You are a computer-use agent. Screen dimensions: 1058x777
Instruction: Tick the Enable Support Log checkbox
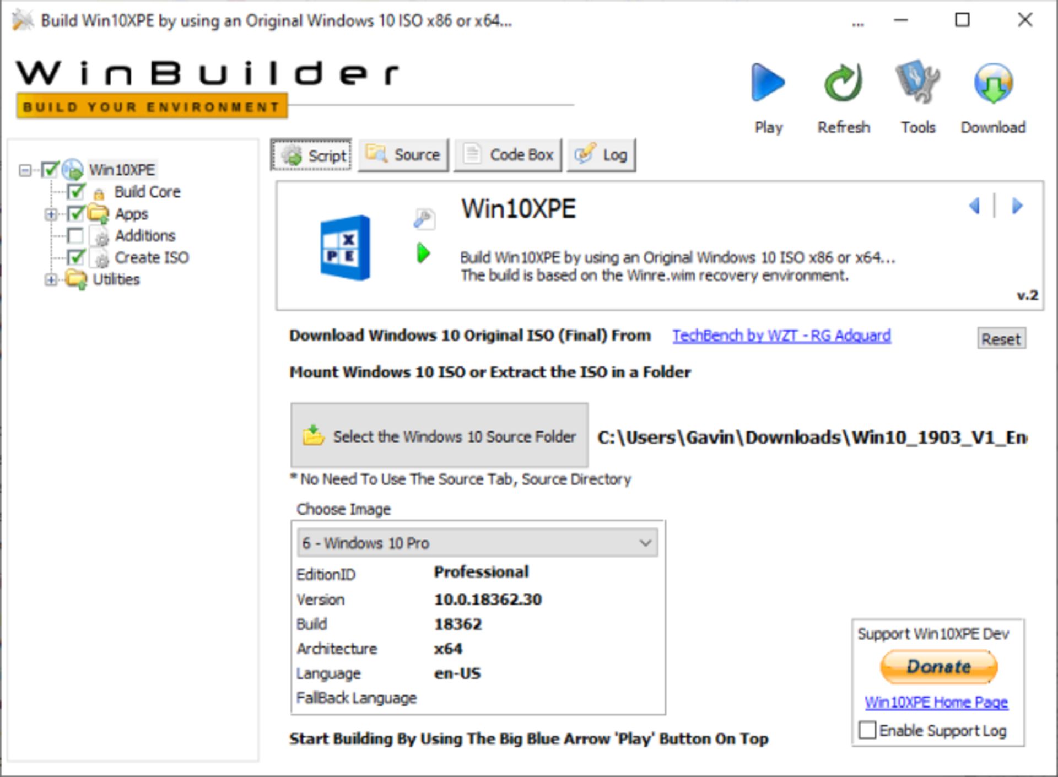867,730
